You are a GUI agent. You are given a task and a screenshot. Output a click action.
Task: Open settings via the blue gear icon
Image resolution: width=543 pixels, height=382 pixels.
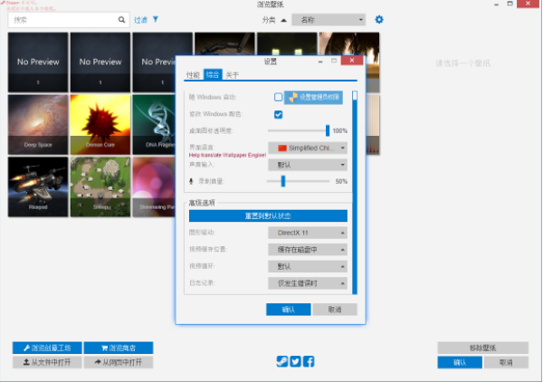click(379, 19)
